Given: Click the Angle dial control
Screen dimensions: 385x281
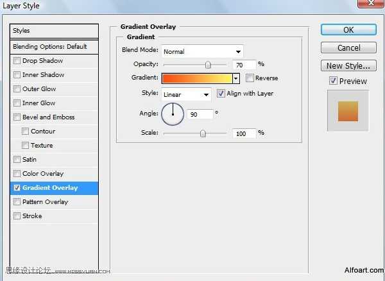Looking at the screenshot, I should point(172,114).
